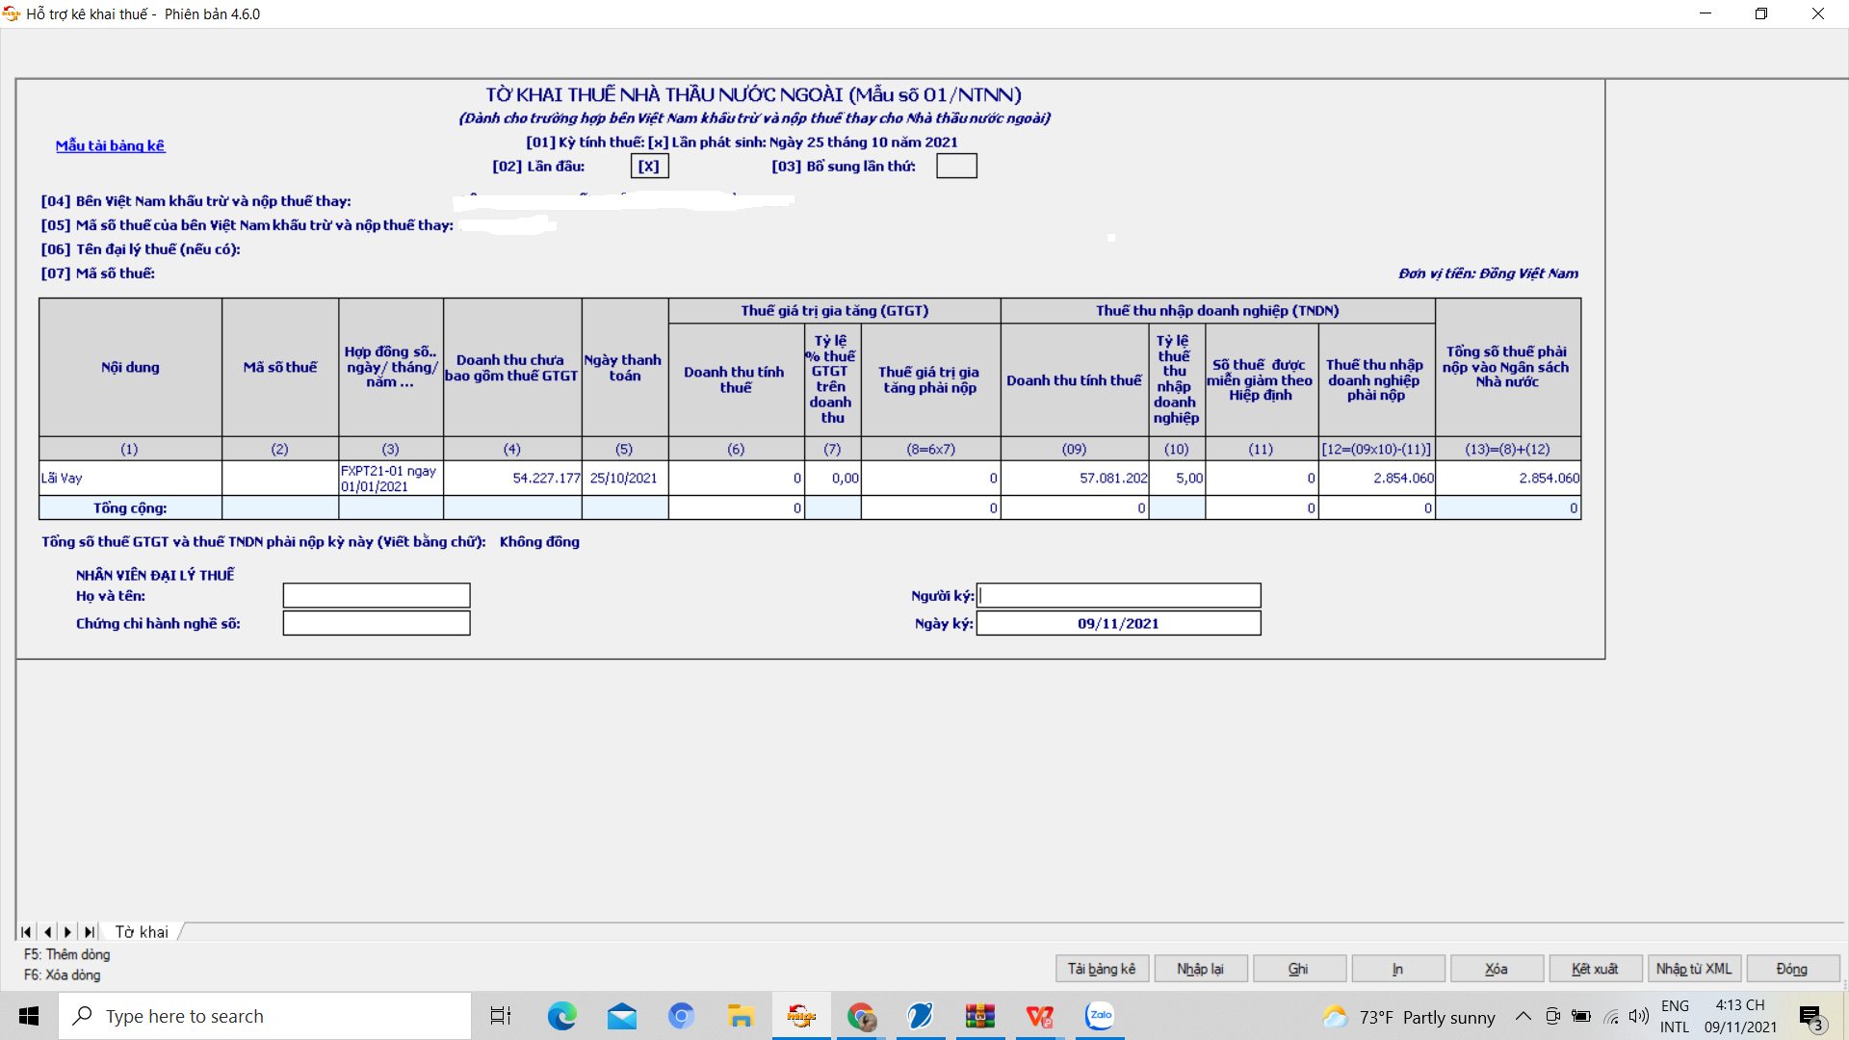Click the Tổng cộng row label
This screenshot has height=1040, width=1849.
point(130,507)
